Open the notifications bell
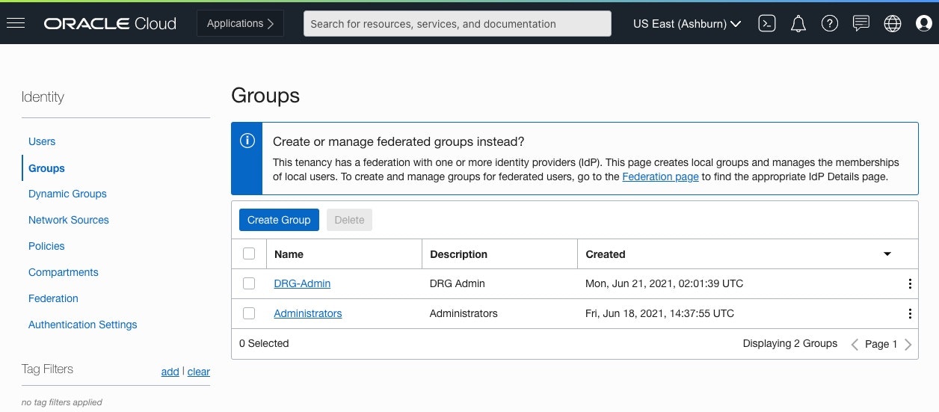 tap(798, 23)
